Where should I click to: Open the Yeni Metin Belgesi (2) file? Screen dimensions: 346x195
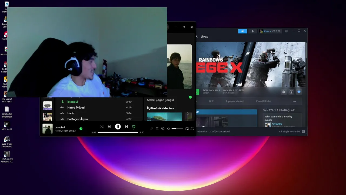pyautogui.click(x=7, y=112)
